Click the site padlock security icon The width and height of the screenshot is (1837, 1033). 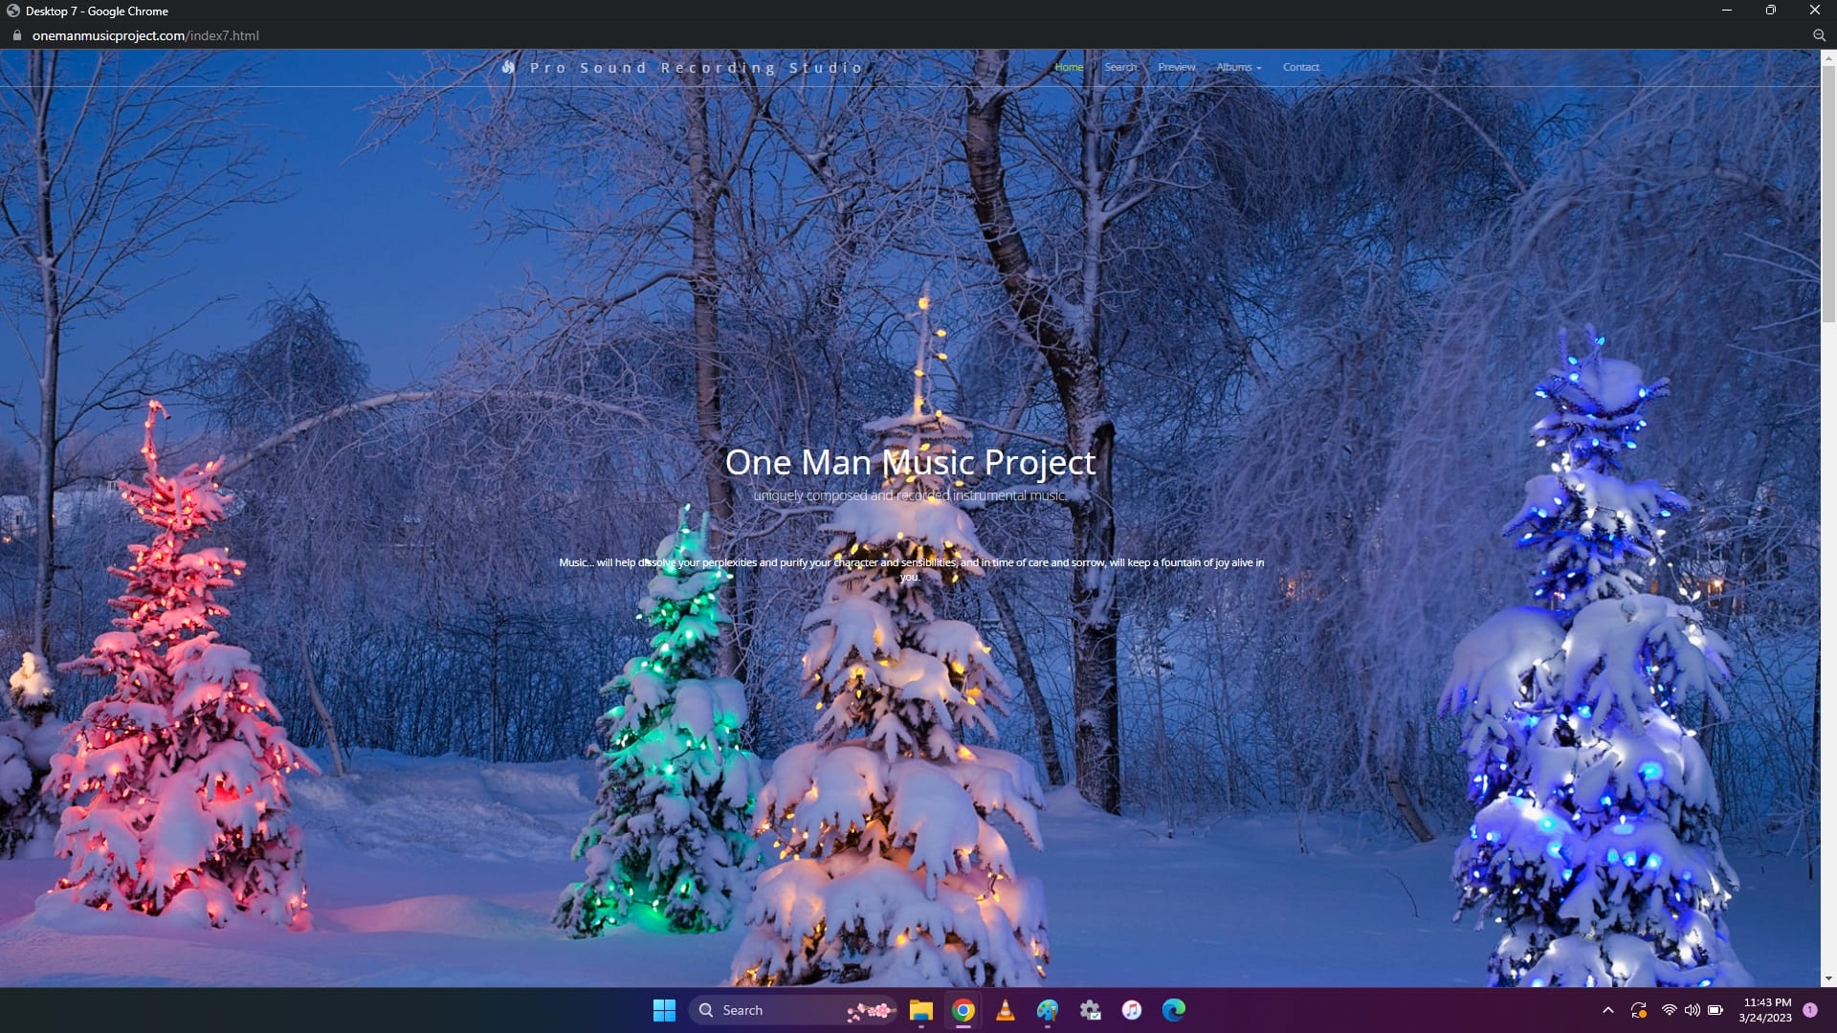click(x=16, y=35)
